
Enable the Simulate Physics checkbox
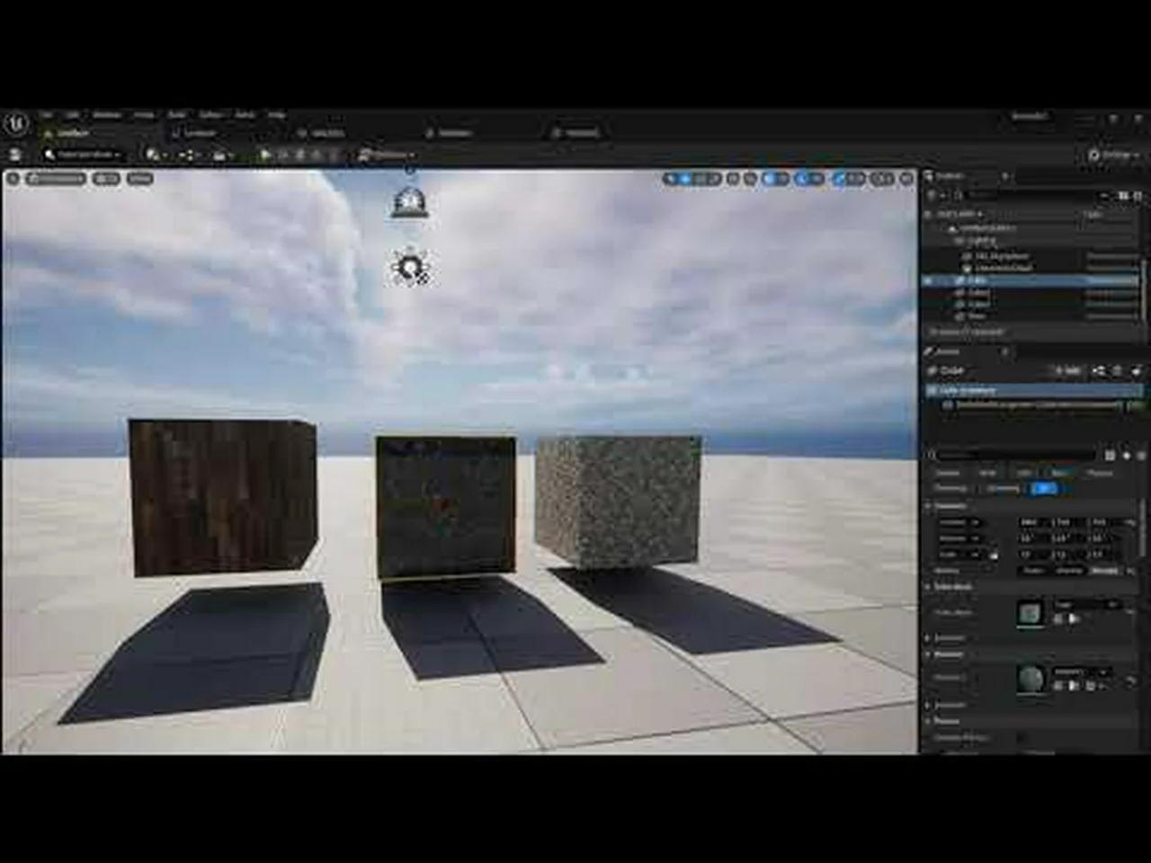point(1022,738)
